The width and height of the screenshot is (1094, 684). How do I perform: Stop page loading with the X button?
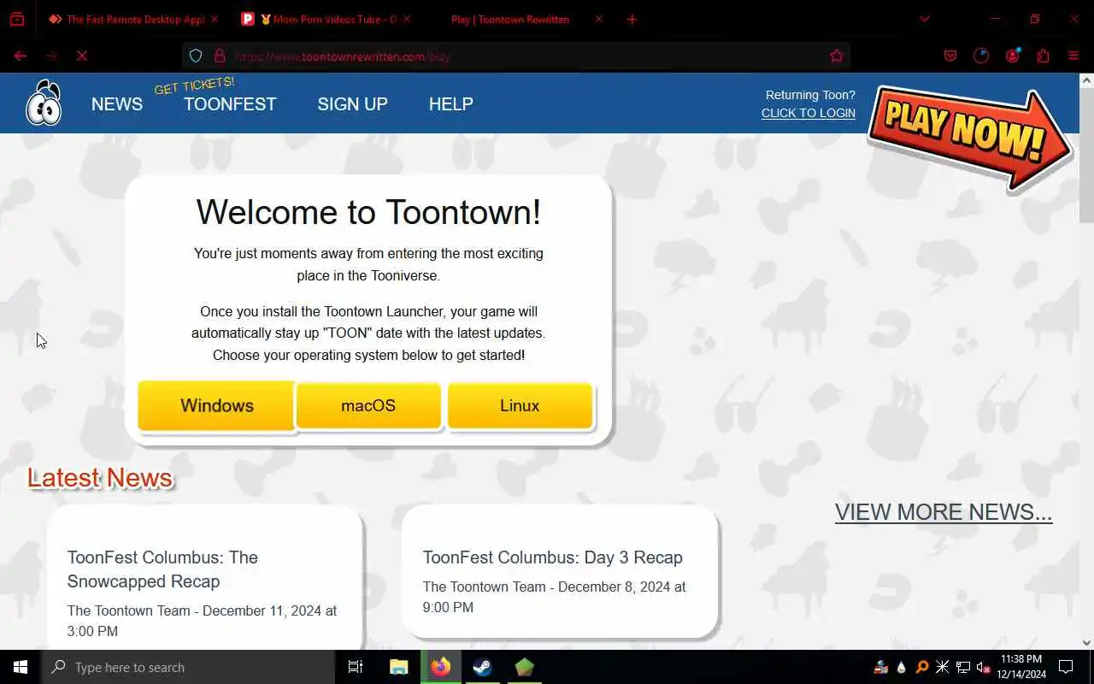(82, 56)
